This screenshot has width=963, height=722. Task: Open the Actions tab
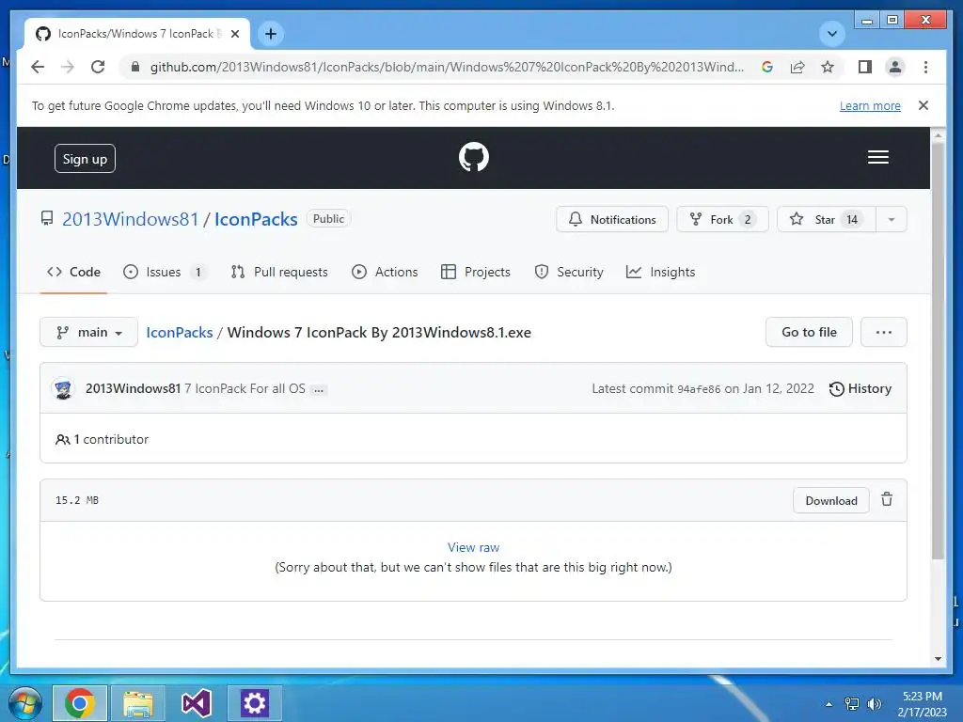[x=385, y=272]
